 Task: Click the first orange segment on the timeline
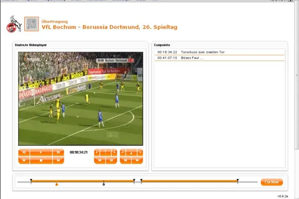[x=82, y=181]
